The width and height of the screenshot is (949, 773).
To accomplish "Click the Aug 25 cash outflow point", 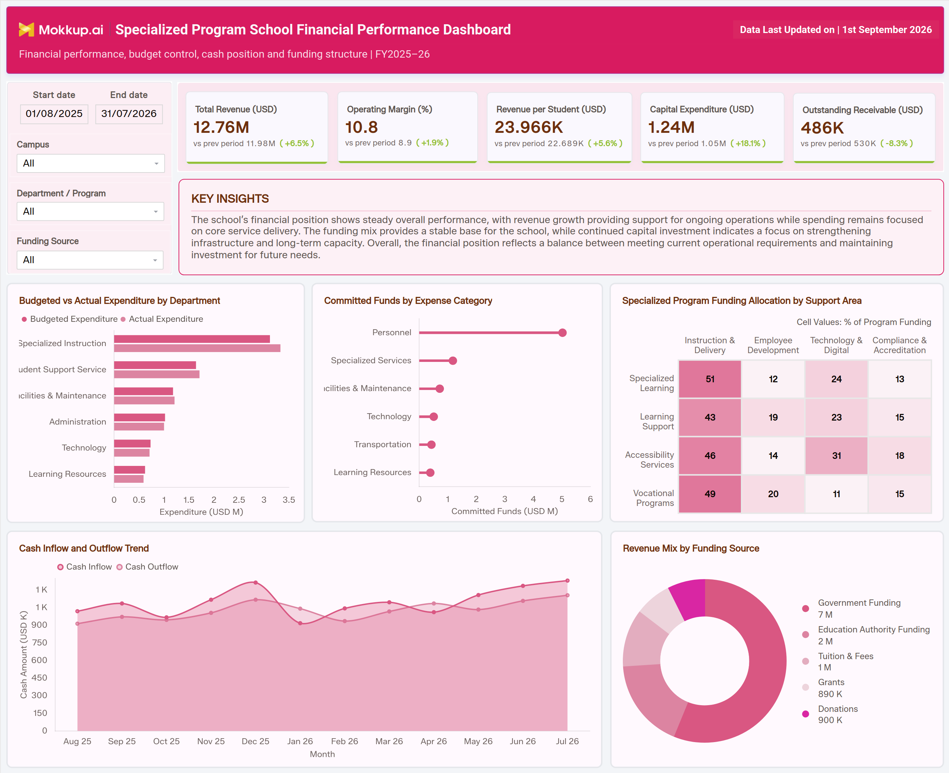I will [x=77, y=624].
